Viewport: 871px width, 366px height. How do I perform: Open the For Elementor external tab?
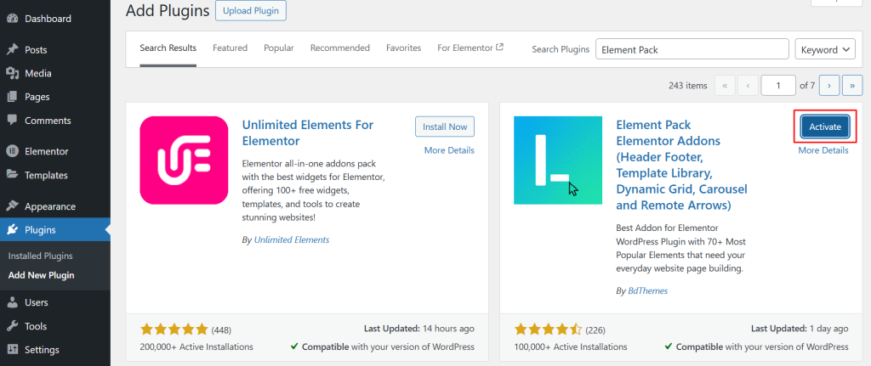(x=470, y=48)
